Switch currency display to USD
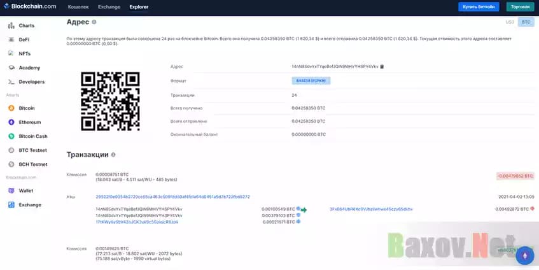The image size is (539, 270). [x=509, y=22]
